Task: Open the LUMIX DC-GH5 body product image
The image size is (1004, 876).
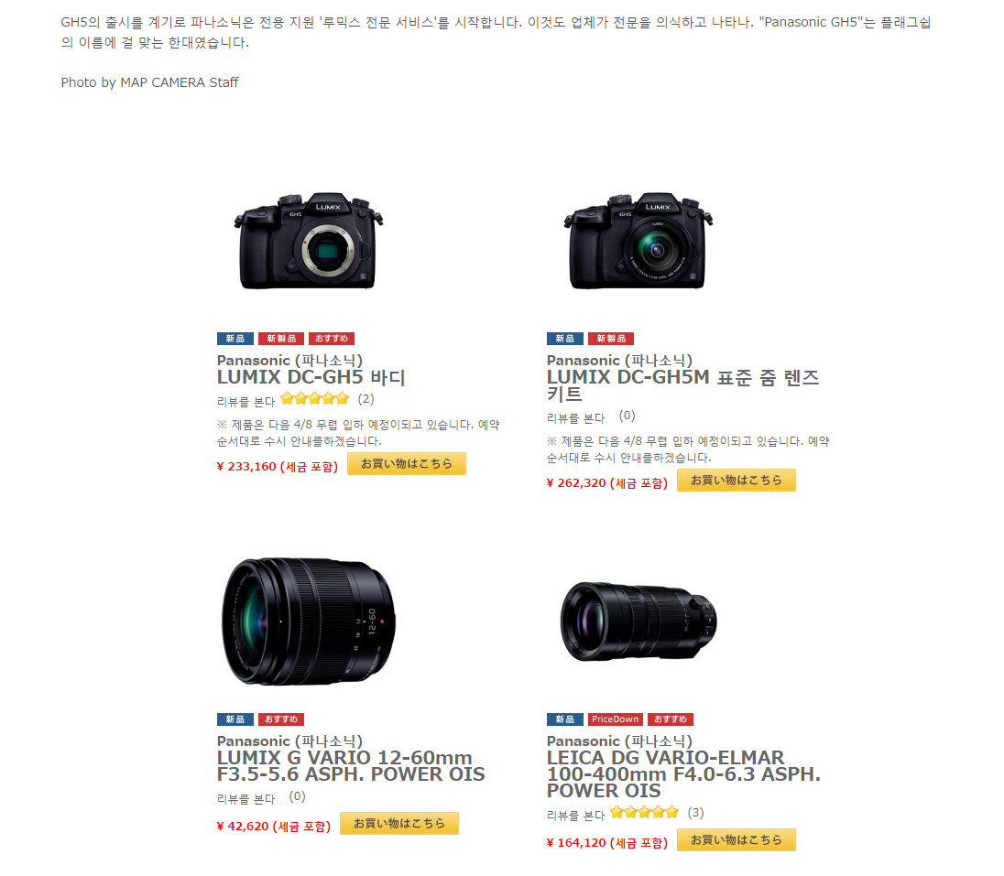Action: click(x=308, y=241)
